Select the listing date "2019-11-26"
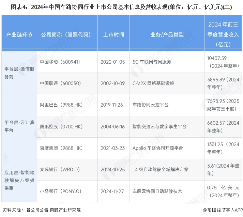 112,105
